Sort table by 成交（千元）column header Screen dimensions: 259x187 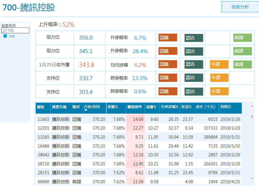pos(206,108)
